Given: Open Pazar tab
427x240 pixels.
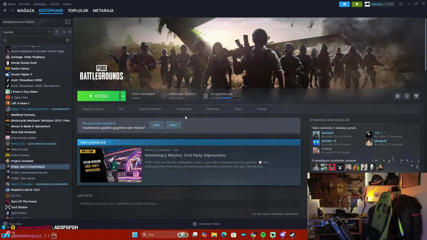Looking at the screenshot, I should [x=238, y=109].
